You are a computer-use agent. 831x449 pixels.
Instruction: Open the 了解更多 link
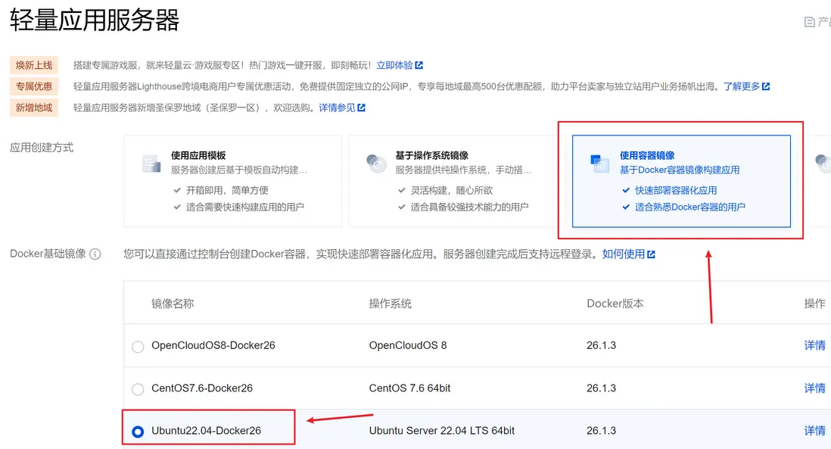(x=742, y=86)
